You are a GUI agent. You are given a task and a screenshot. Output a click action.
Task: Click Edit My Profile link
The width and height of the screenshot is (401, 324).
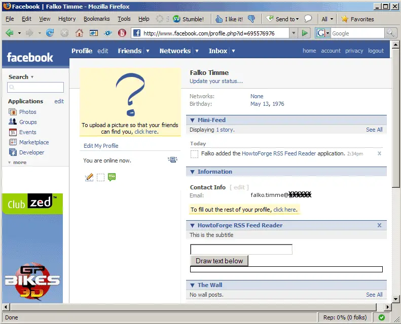pyautogui.click(x=101, y=146)
